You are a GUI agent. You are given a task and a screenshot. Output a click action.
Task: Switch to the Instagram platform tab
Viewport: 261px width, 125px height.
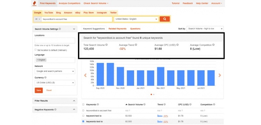click(102, 13)
